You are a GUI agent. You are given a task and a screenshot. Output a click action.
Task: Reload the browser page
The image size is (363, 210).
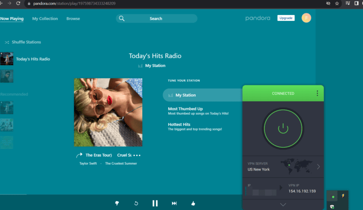pyautogui.click(x=18, y=3)
